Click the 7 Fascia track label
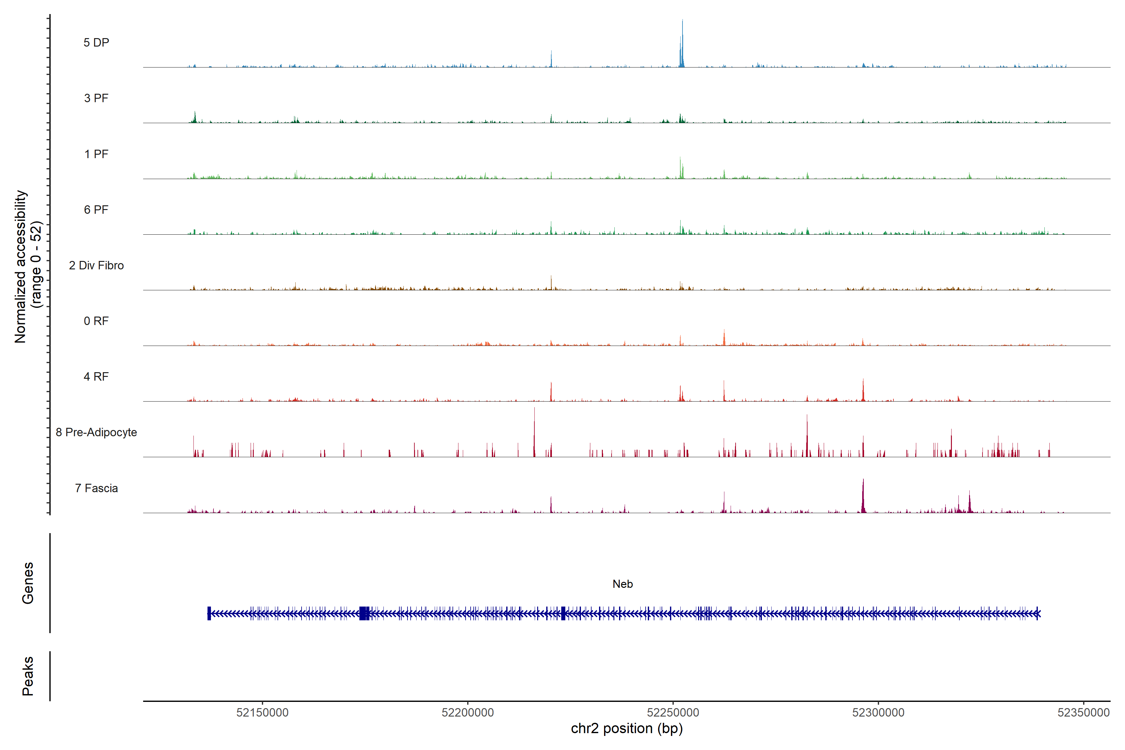This screenshot has width=1125, height=750. click(96, 488)
